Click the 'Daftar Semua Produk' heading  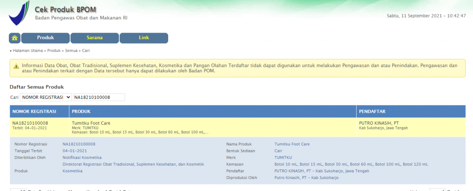point(37,87)
